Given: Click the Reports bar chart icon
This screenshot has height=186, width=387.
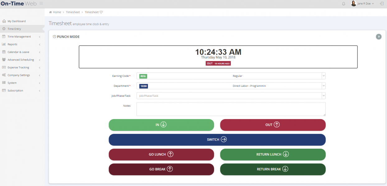Looking at the screenshot, I should 4,44.
